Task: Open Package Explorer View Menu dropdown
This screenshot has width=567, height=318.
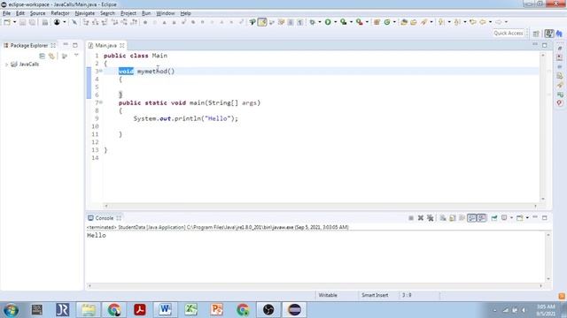Action: pos(76,56)
